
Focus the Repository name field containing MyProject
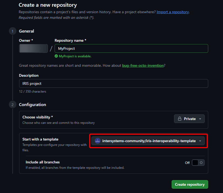coord(131,48)
